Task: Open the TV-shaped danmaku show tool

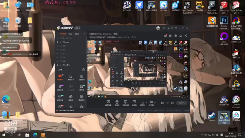Action: pyautogui.click(x=71, y=98)
